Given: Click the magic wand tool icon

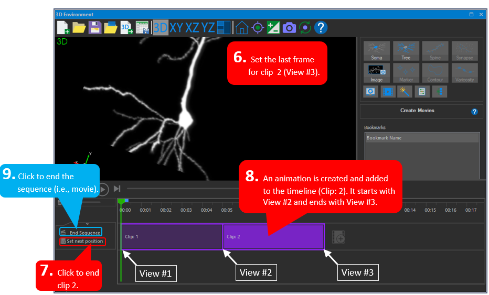Looking at the screenshot, I should coord(405,91).
